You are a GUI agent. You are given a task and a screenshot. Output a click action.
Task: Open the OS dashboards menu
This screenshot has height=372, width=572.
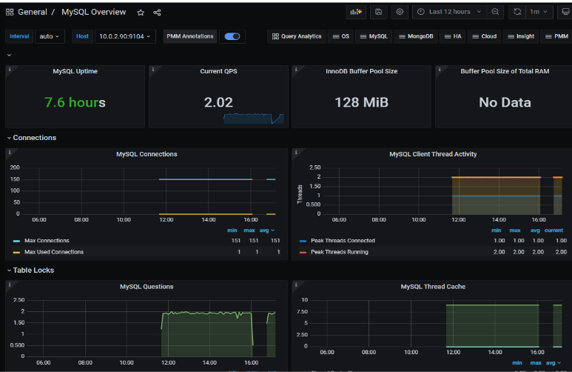(340, 36)
